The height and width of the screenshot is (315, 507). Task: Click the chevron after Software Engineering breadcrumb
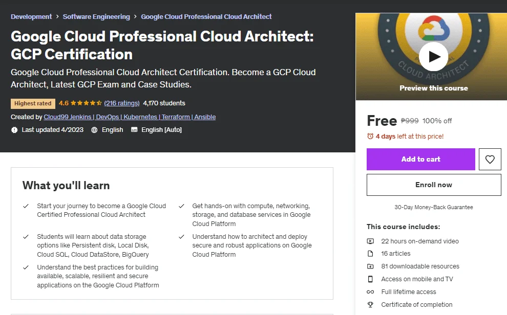[x=135, y=16]
